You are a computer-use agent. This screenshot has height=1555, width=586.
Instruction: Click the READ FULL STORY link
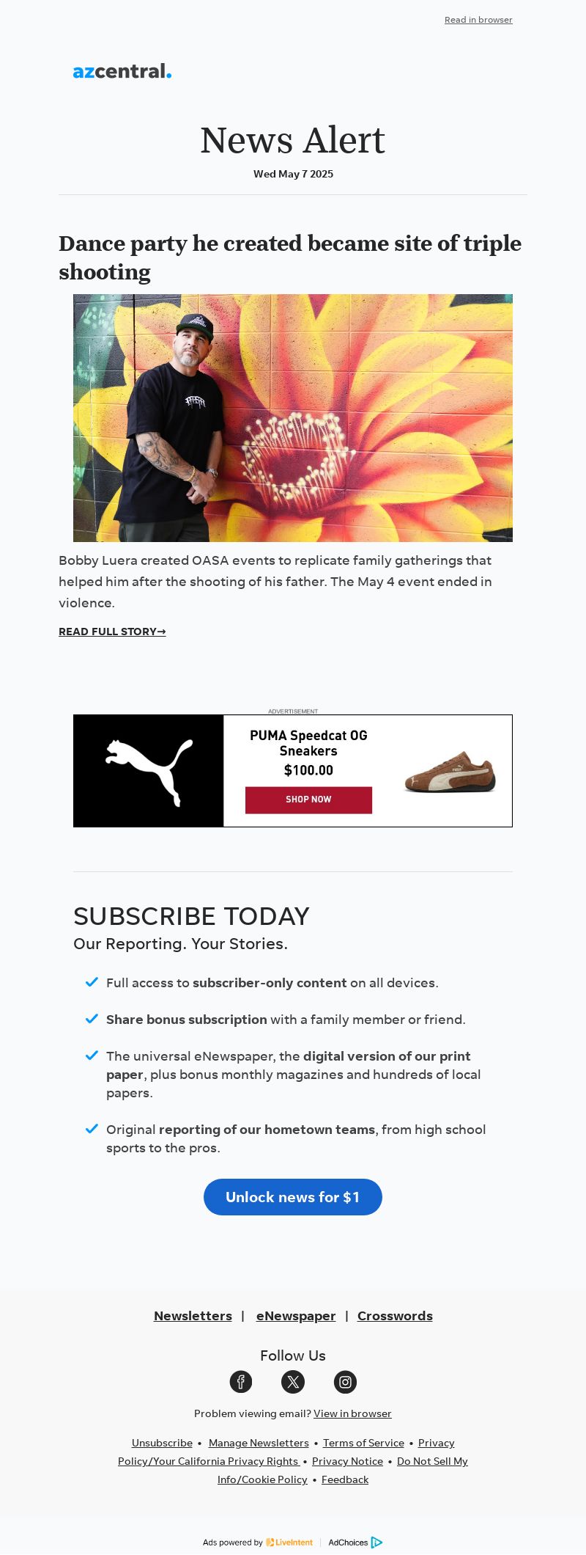click(112, 632)
